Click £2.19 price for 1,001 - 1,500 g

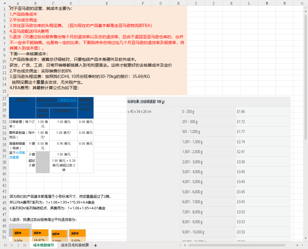[x=241, y=142]
